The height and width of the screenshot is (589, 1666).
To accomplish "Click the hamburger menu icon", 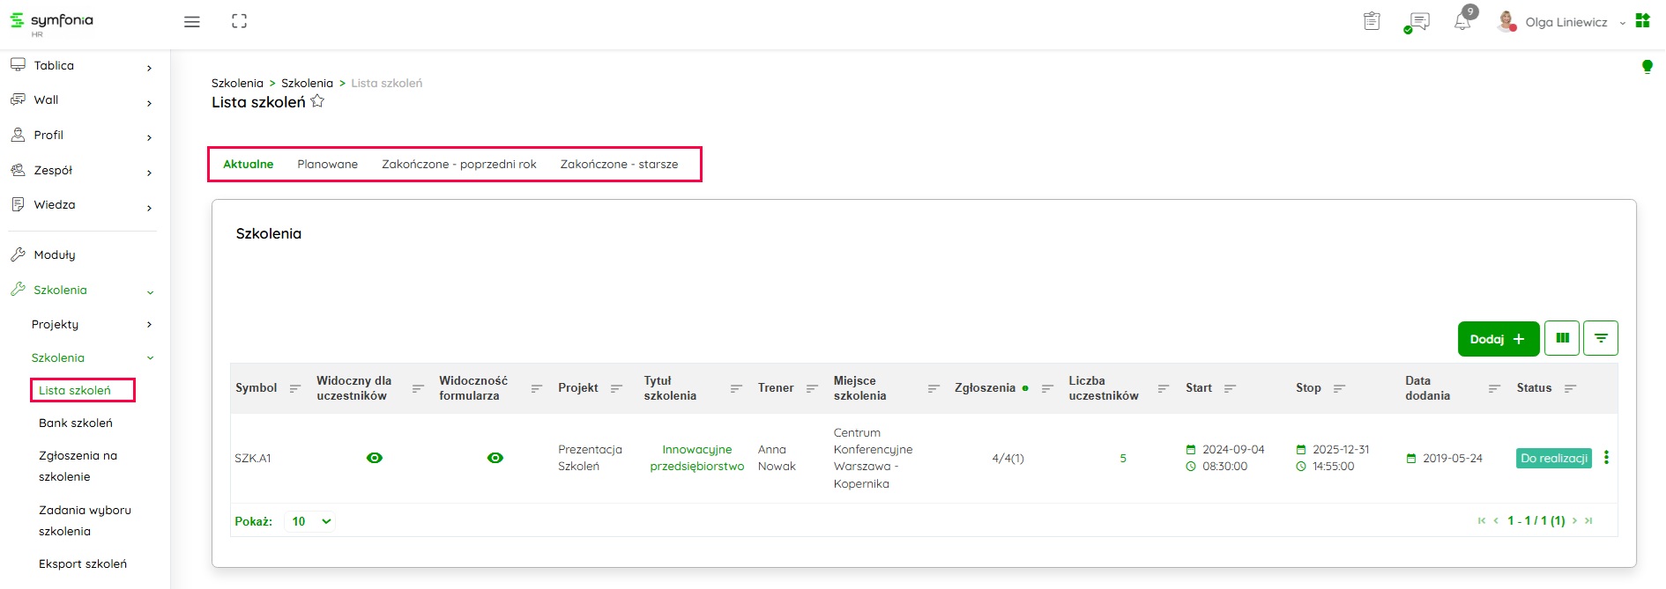I will pyautogui.click(x=191, y=22).
